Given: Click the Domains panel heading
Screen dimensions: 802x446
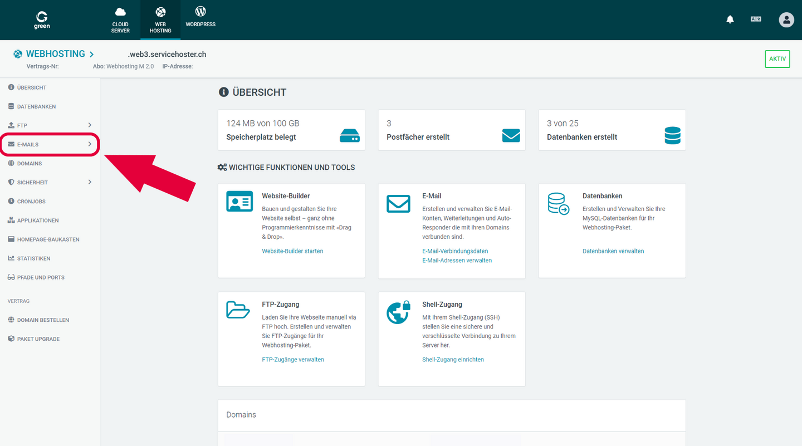Looking at the screenshot, I should (x=241, y=415).
